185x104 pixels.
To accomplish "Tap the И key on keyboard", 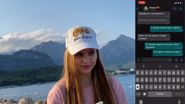I will pos(160,87).
